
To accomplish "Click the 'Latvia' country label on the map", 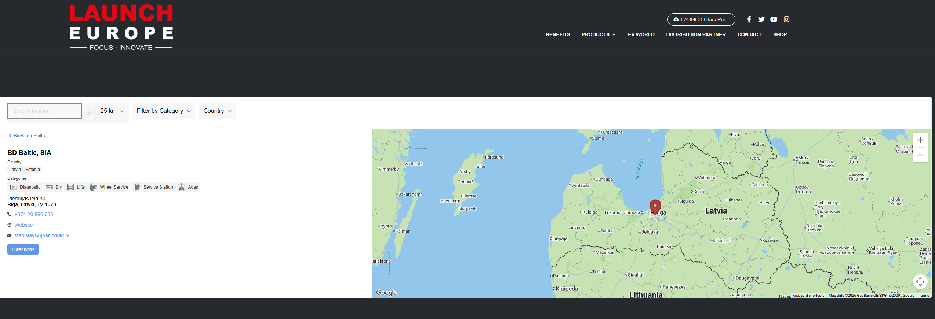I will [716, 211].
